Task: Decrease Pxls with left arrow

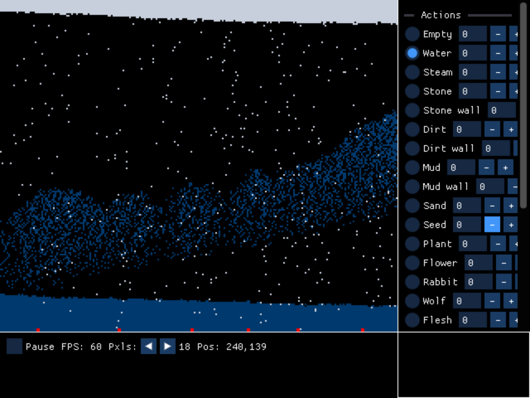Action: 149,346
